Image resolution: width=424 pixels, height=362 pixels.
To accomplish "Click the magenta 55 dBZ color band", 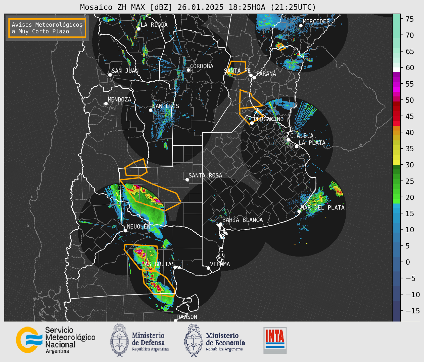I will 397,84.
